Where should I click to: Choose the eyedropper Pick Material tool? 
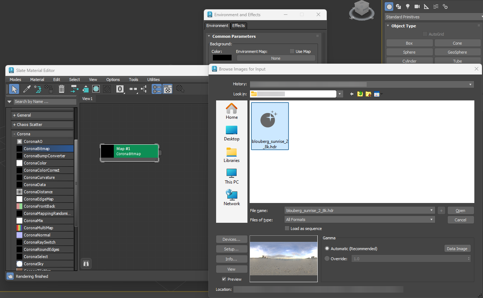27,89
